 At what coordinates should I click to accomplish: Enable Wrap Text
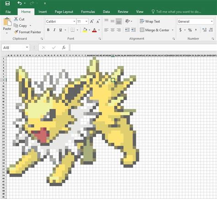tap(150, 22)
